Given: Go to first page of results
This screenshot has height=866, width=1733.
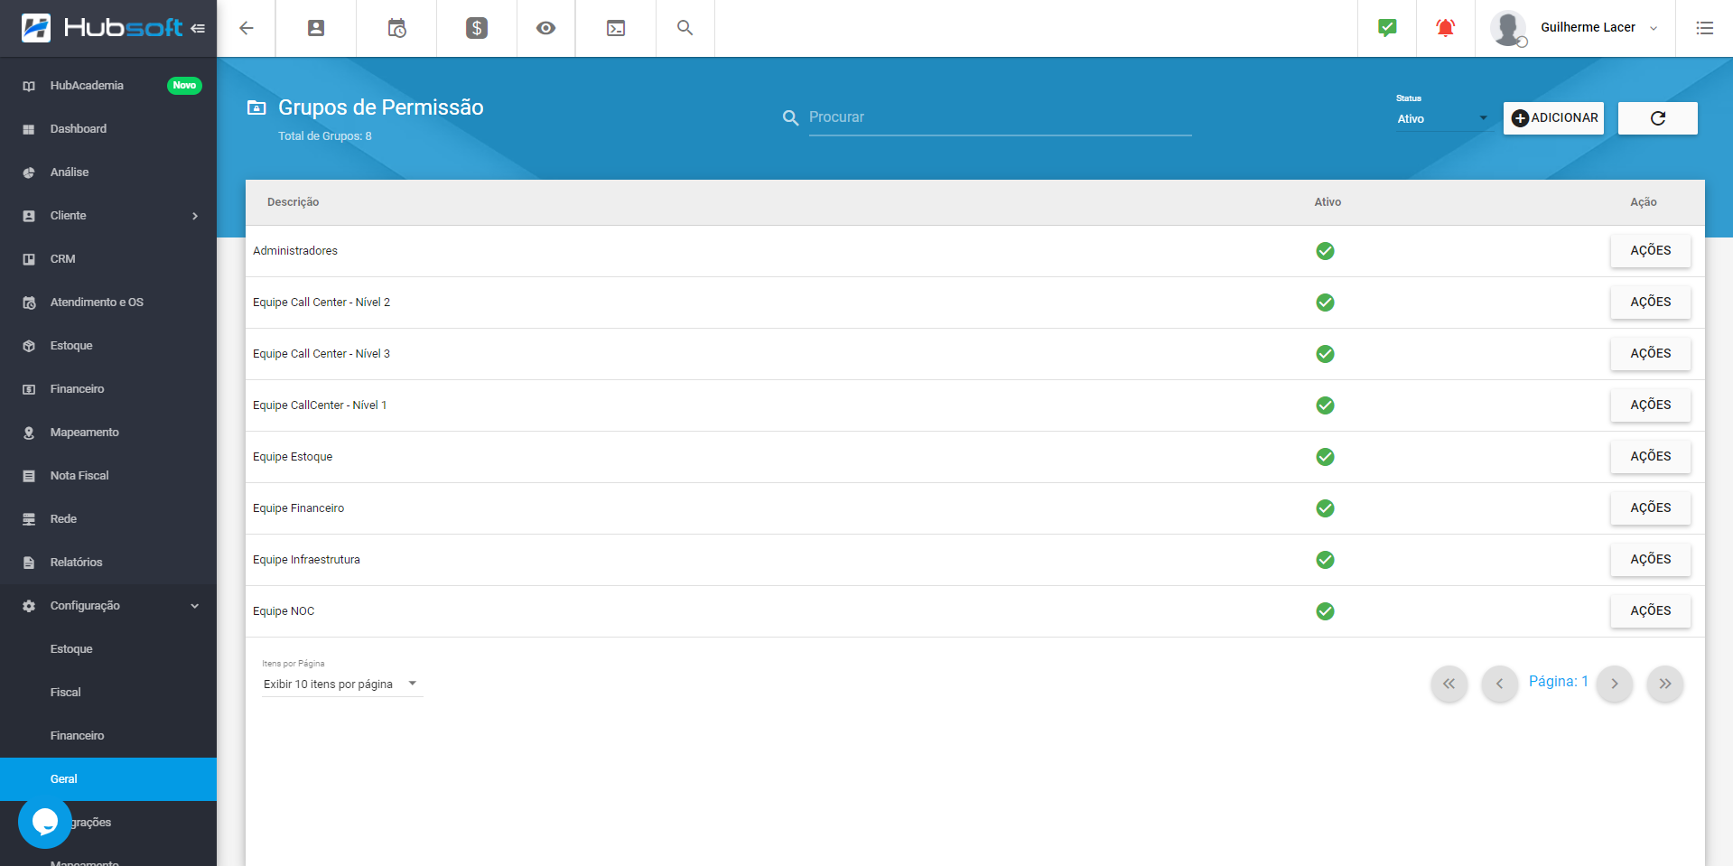Looking at the screenshot, I should 1449,684.
